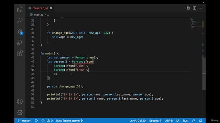220x123 pixels.
Task: Click the run play icon in status bar
Action: coord(82,121)
